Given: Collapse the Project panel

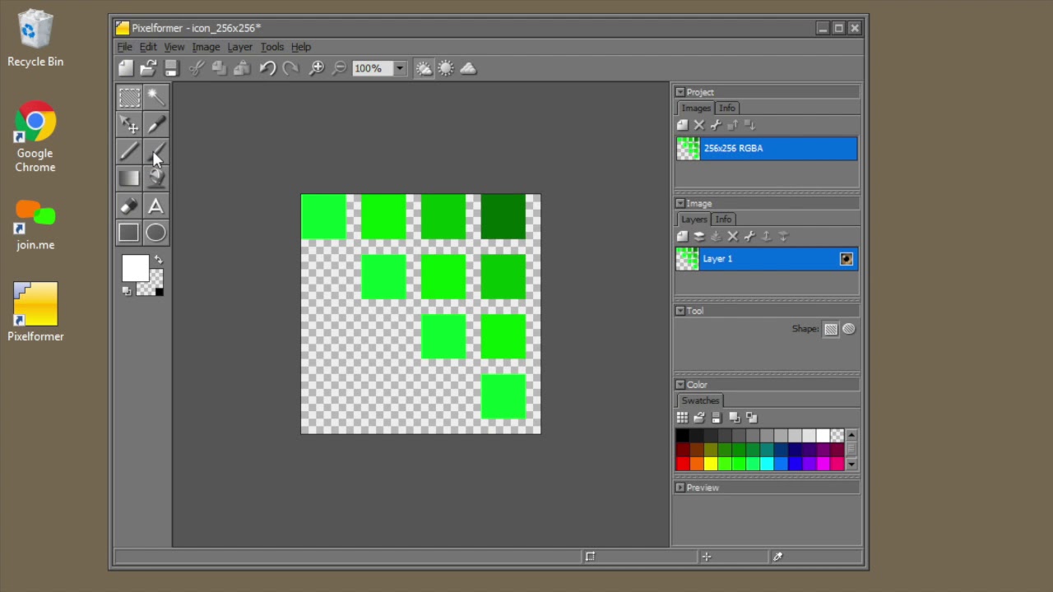Looking at the screenshot, I should 680,92.
